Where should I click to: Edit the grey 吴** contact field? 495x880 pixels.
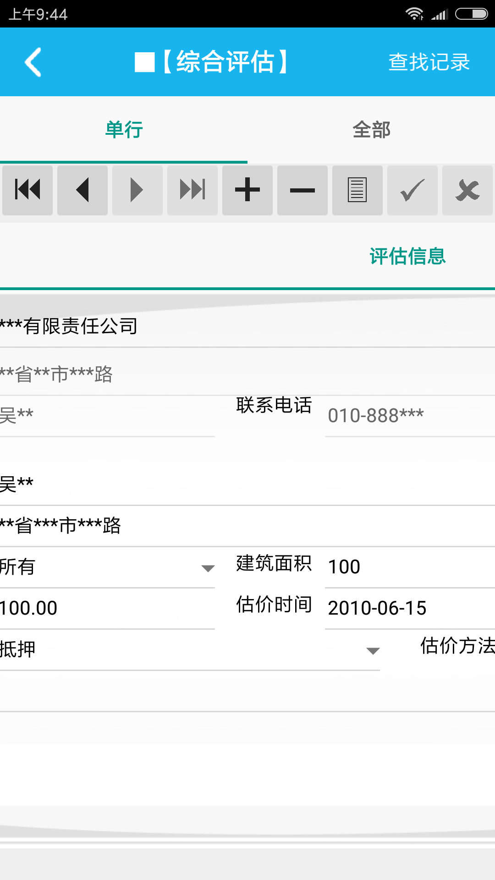(x=107, y=416)
